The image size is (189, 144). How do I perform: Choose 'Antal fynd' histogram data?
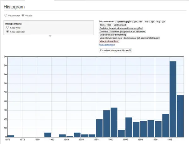point(8,28)
